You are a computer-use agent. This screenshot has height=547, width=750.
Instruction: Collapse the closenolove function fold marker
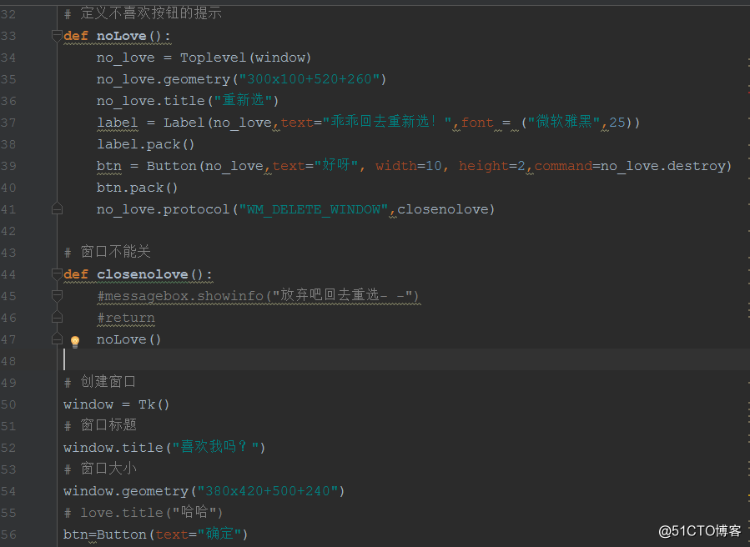(57, 274)
